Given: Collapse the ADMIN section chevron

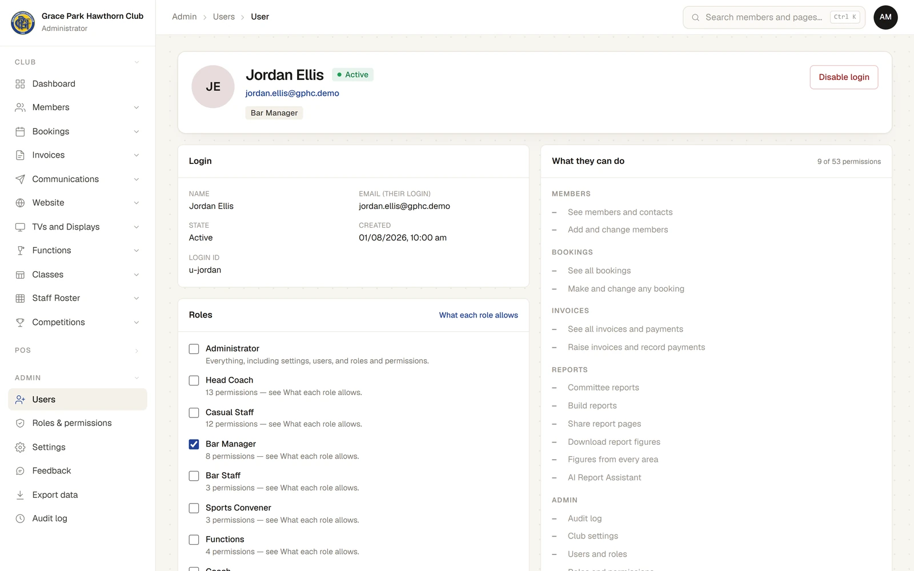Looking at the screenshot, I should 137,378.
